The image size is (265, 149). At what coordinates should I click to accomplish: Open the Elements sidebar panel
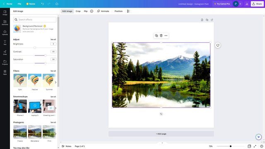click(x=5, y=23)
